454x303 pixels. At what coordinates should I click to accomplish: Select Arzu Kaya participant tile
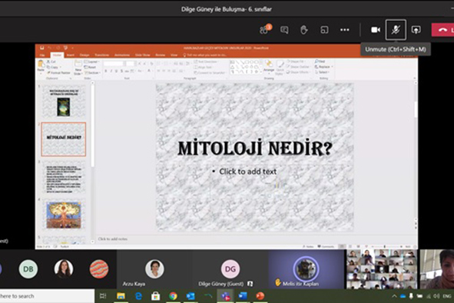154,269
